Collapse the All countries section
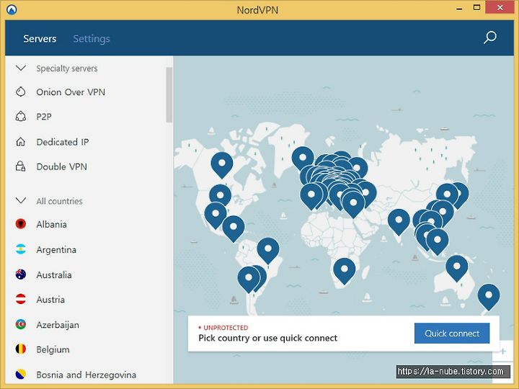 point(21,201)
